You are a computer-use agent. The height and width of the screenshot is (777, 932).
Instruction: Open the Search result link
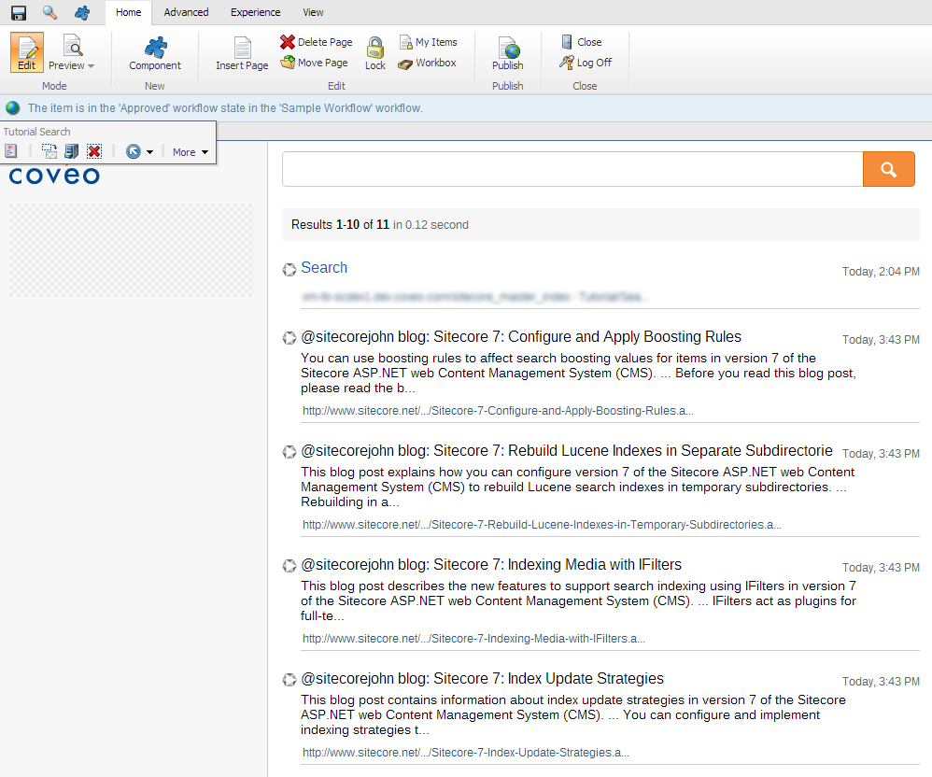click(x=324, y=268)
